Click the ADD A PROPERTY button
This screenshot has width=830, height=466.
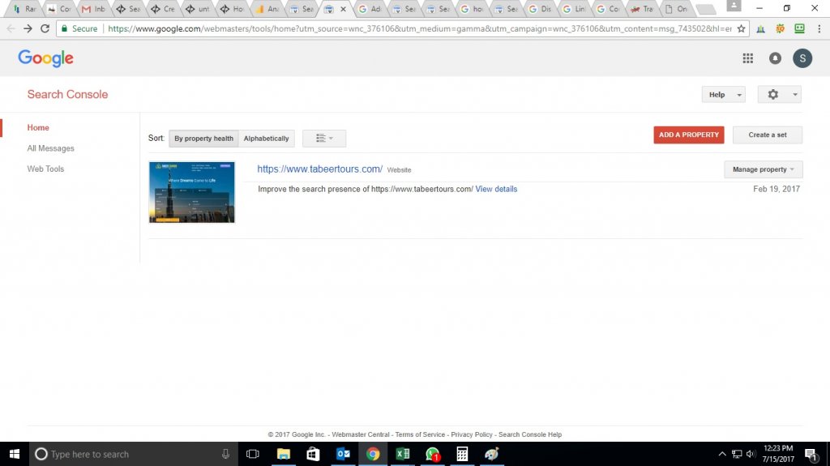pos(689,135)
